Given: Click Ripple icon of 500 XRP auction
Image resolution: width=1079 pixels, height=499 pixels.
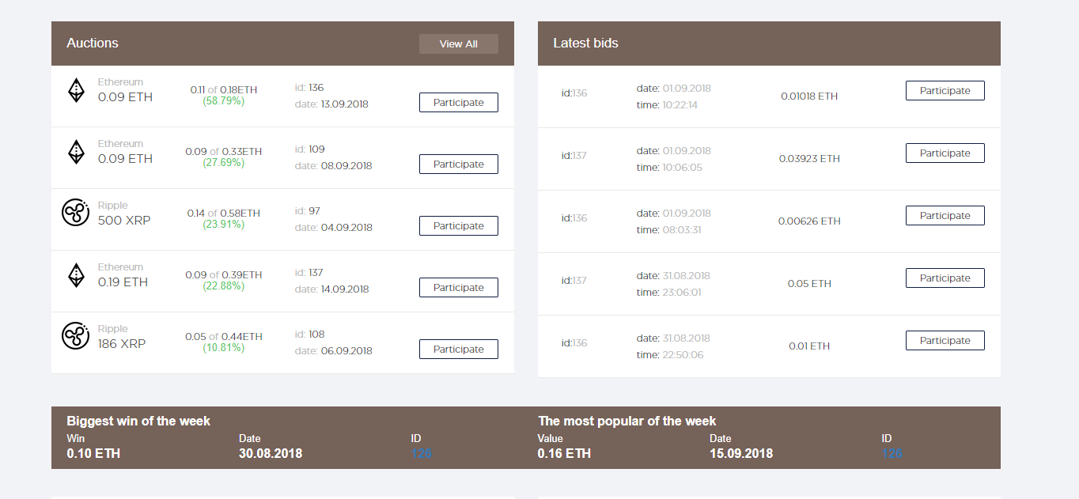Looking at the screenshot, I should pyautogui.click(x=75, y=213).
